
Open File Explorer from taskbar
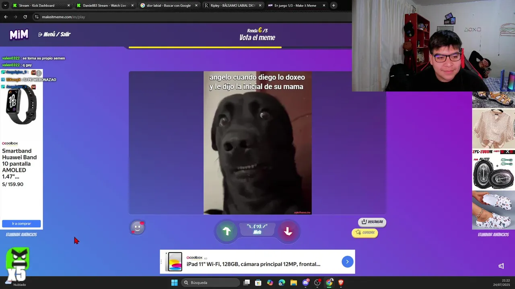294,283
